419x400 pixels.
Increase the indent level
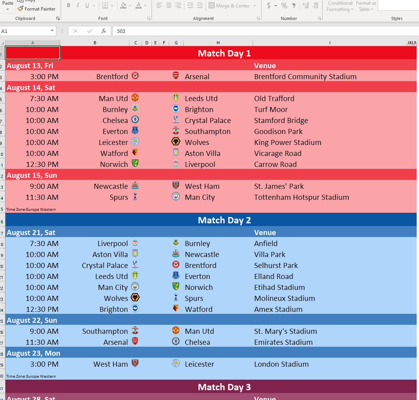point(200,5)
